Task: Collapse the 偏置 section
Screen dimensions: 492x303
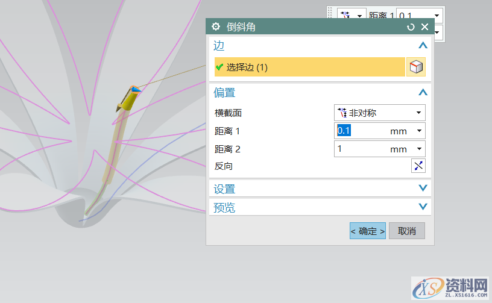Action: (x=423, y=92)
